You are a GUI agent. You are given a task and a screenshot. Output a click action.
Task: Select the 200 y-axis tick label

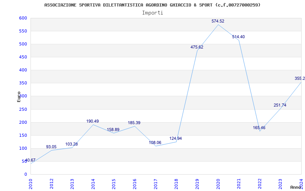coord(23,122)
